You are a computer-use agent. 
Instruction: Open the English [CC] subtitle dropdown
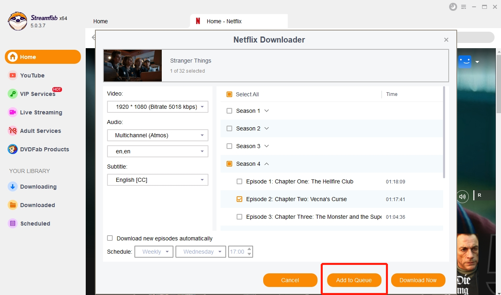(158, 180)
